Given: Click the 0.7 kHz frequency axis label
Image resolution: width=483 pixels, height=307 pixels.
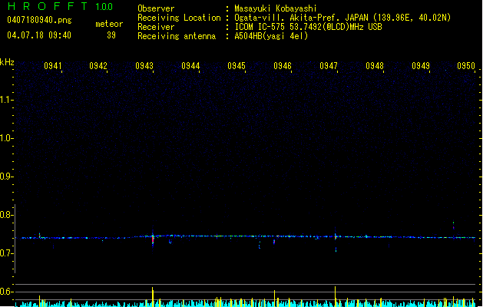Looking at the screenshot, I should click(5, 253).
